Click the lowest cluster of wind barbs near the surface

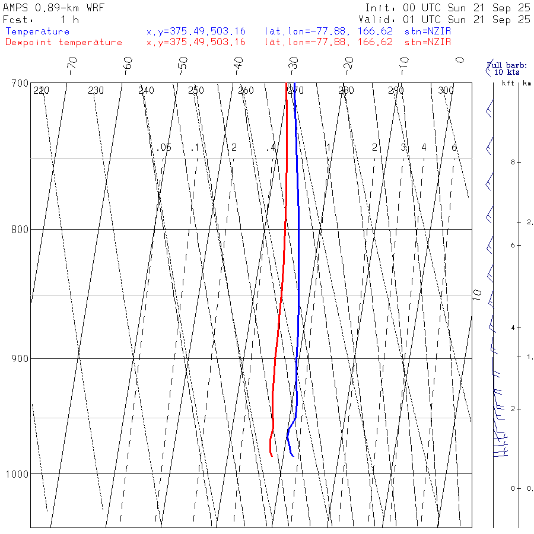[x=500, y=446]
